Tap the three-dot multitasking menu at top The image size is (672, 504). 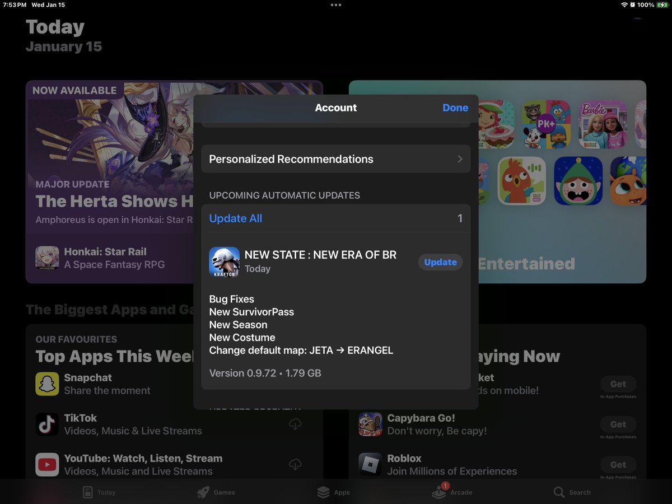pos(336,5)
